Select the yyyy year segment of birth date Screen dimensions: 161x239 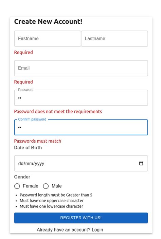(39, 164)
